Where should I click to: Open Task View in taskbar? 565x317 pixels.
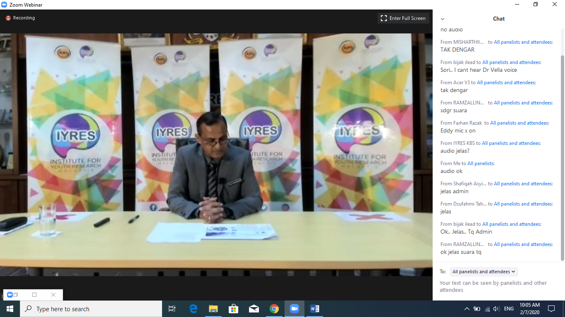[x=172, y=309]
